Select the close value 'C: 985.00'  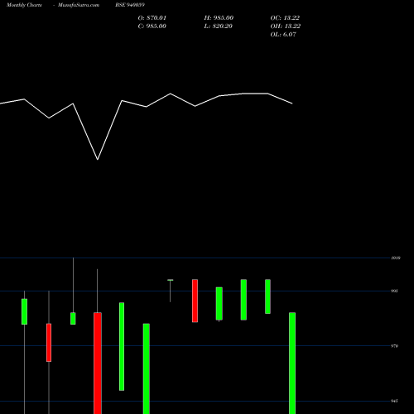[x=152, y=26]
